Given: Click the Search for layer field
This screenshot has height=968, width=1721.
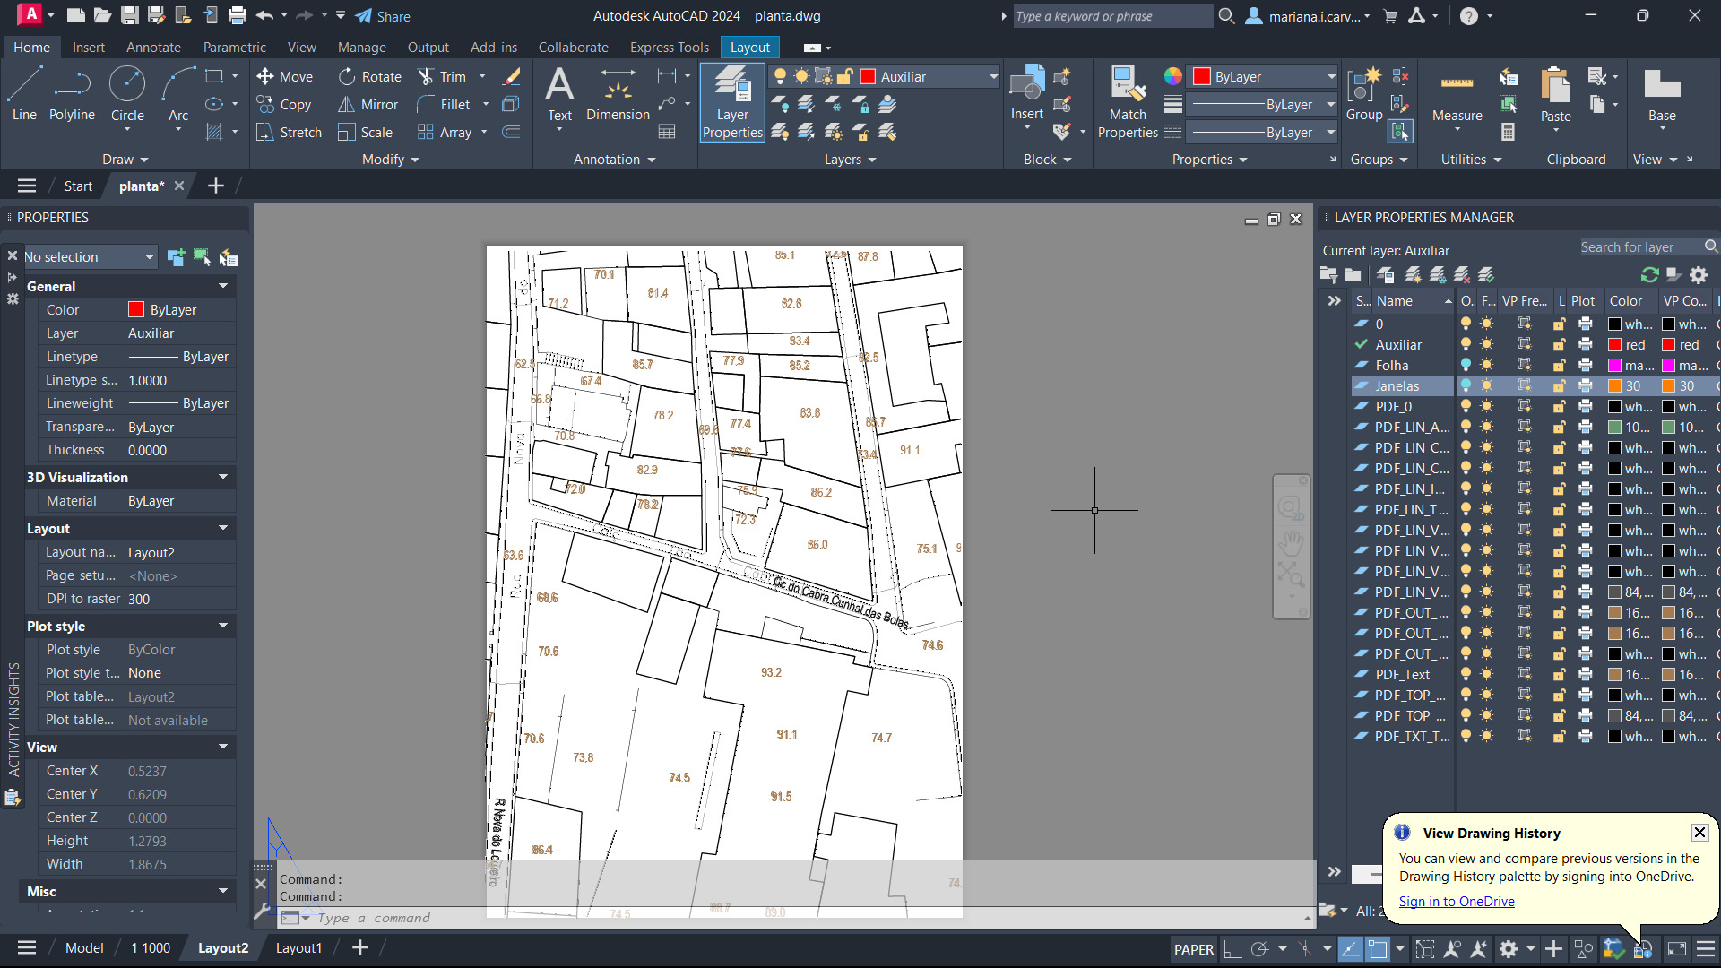Looking at the screenshot, I should (1639, 247).
